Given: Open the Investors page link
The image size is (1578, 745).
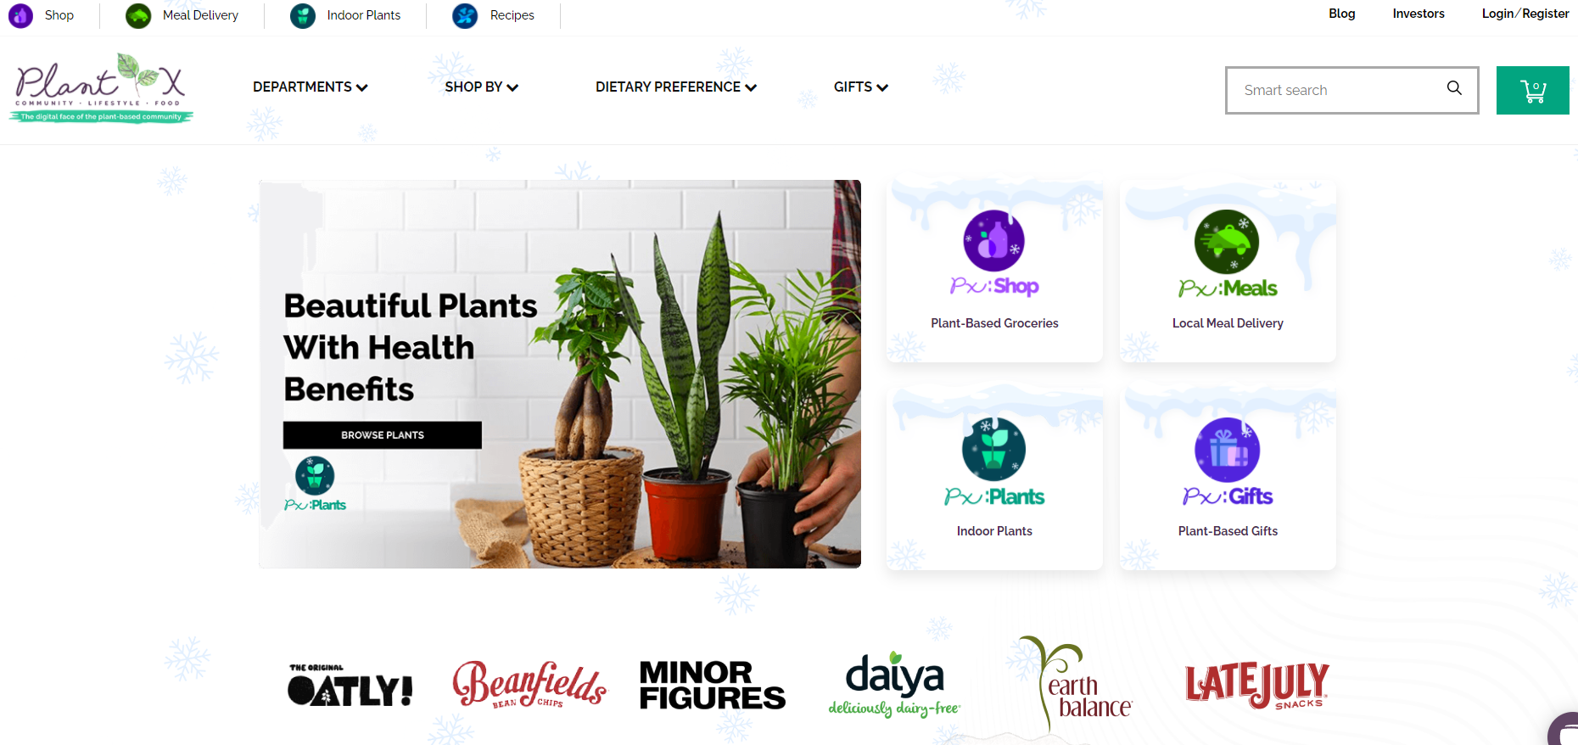Looking at the screenshot, I should click(x=1419, y=14).
